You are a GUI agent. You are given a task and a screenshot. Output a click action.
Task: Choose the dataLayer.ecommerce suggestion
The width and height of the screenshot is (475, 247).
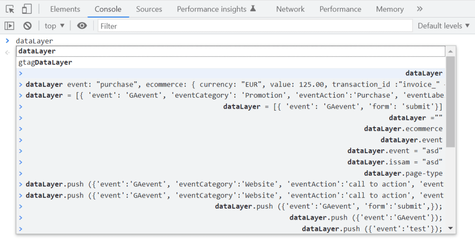231,129
